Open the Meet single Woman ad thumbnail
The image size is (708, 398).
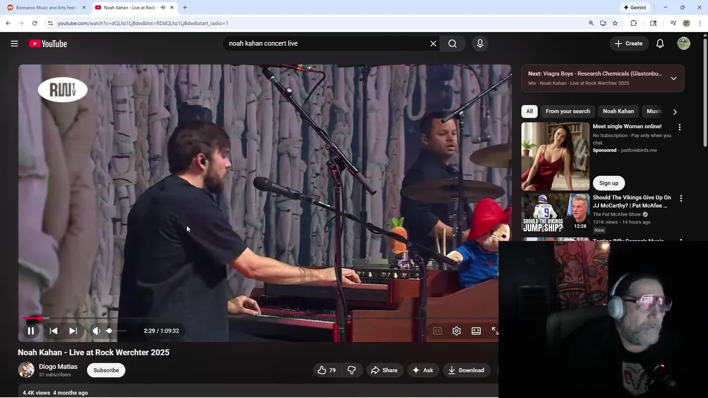[x=555, y=156]
